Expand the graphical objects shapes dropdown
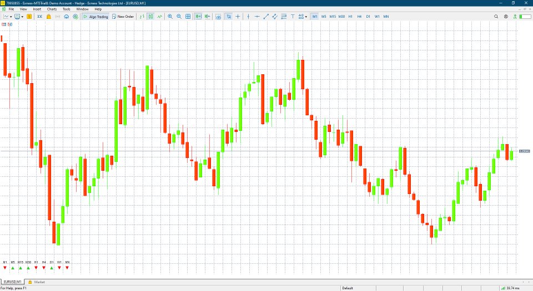Image resolution: width=533 pixels, height=291 pixels. point(306,17)
